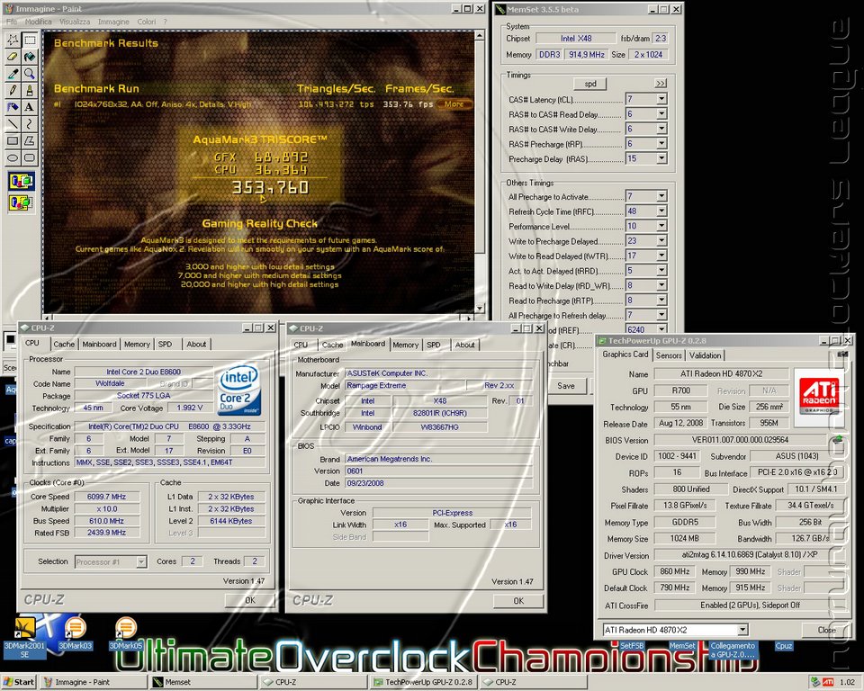
Task: Click the Intel Core 2 Duo logo in CPU-Z
Action: (239, 390)
